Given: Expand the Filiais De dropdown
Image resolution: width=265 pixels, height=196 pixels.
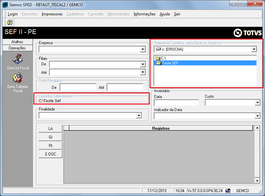Looking at the screenshot, I should pos(143,64).
